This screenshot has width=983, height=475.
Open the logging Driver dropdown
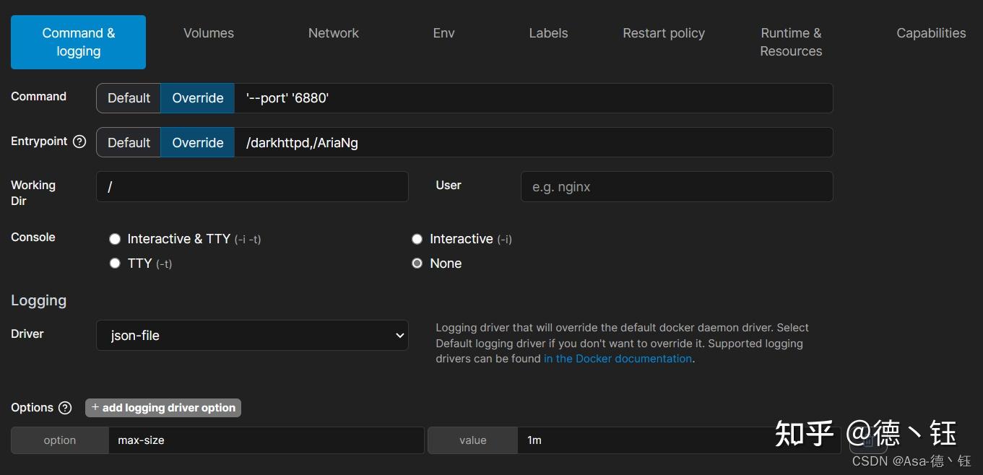click(x=252, y=336)
